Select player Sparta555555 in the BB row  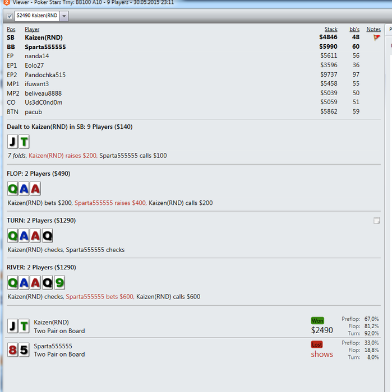(x=45, y=47)
